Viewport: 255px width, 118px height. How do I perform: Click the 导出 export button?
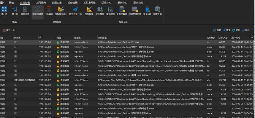246,30
